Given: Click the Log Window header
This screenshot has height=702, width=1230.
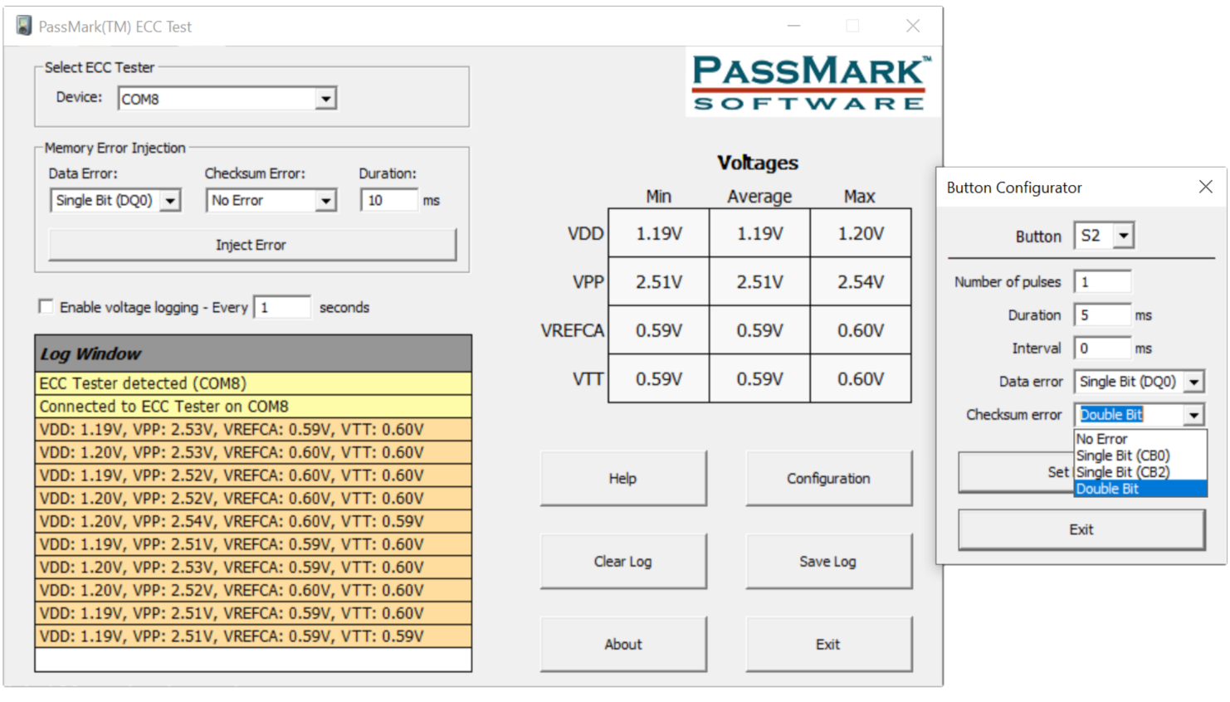Looking at the screenshot, I should click(253, 353).
